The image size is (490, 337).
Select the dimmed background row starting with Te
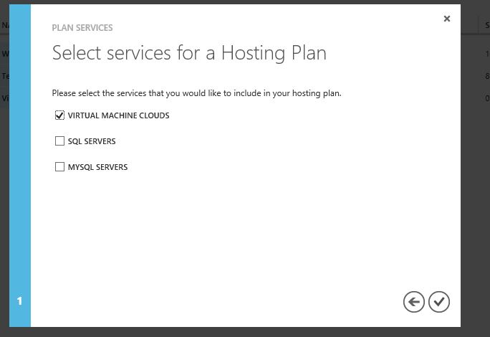point(4,76)
